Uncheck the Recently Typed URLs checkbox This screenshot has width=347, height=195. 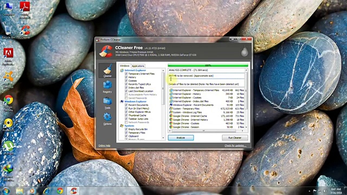tap(126, 84)
